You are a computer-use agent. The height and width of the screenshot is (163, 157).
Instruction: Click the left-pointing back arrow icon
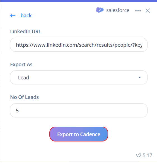coord(13,16)
